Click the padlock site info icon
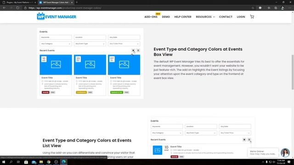 (x=25, y=8)
